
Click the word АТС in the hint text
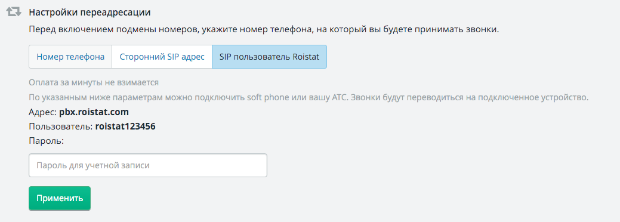point(337,98)
